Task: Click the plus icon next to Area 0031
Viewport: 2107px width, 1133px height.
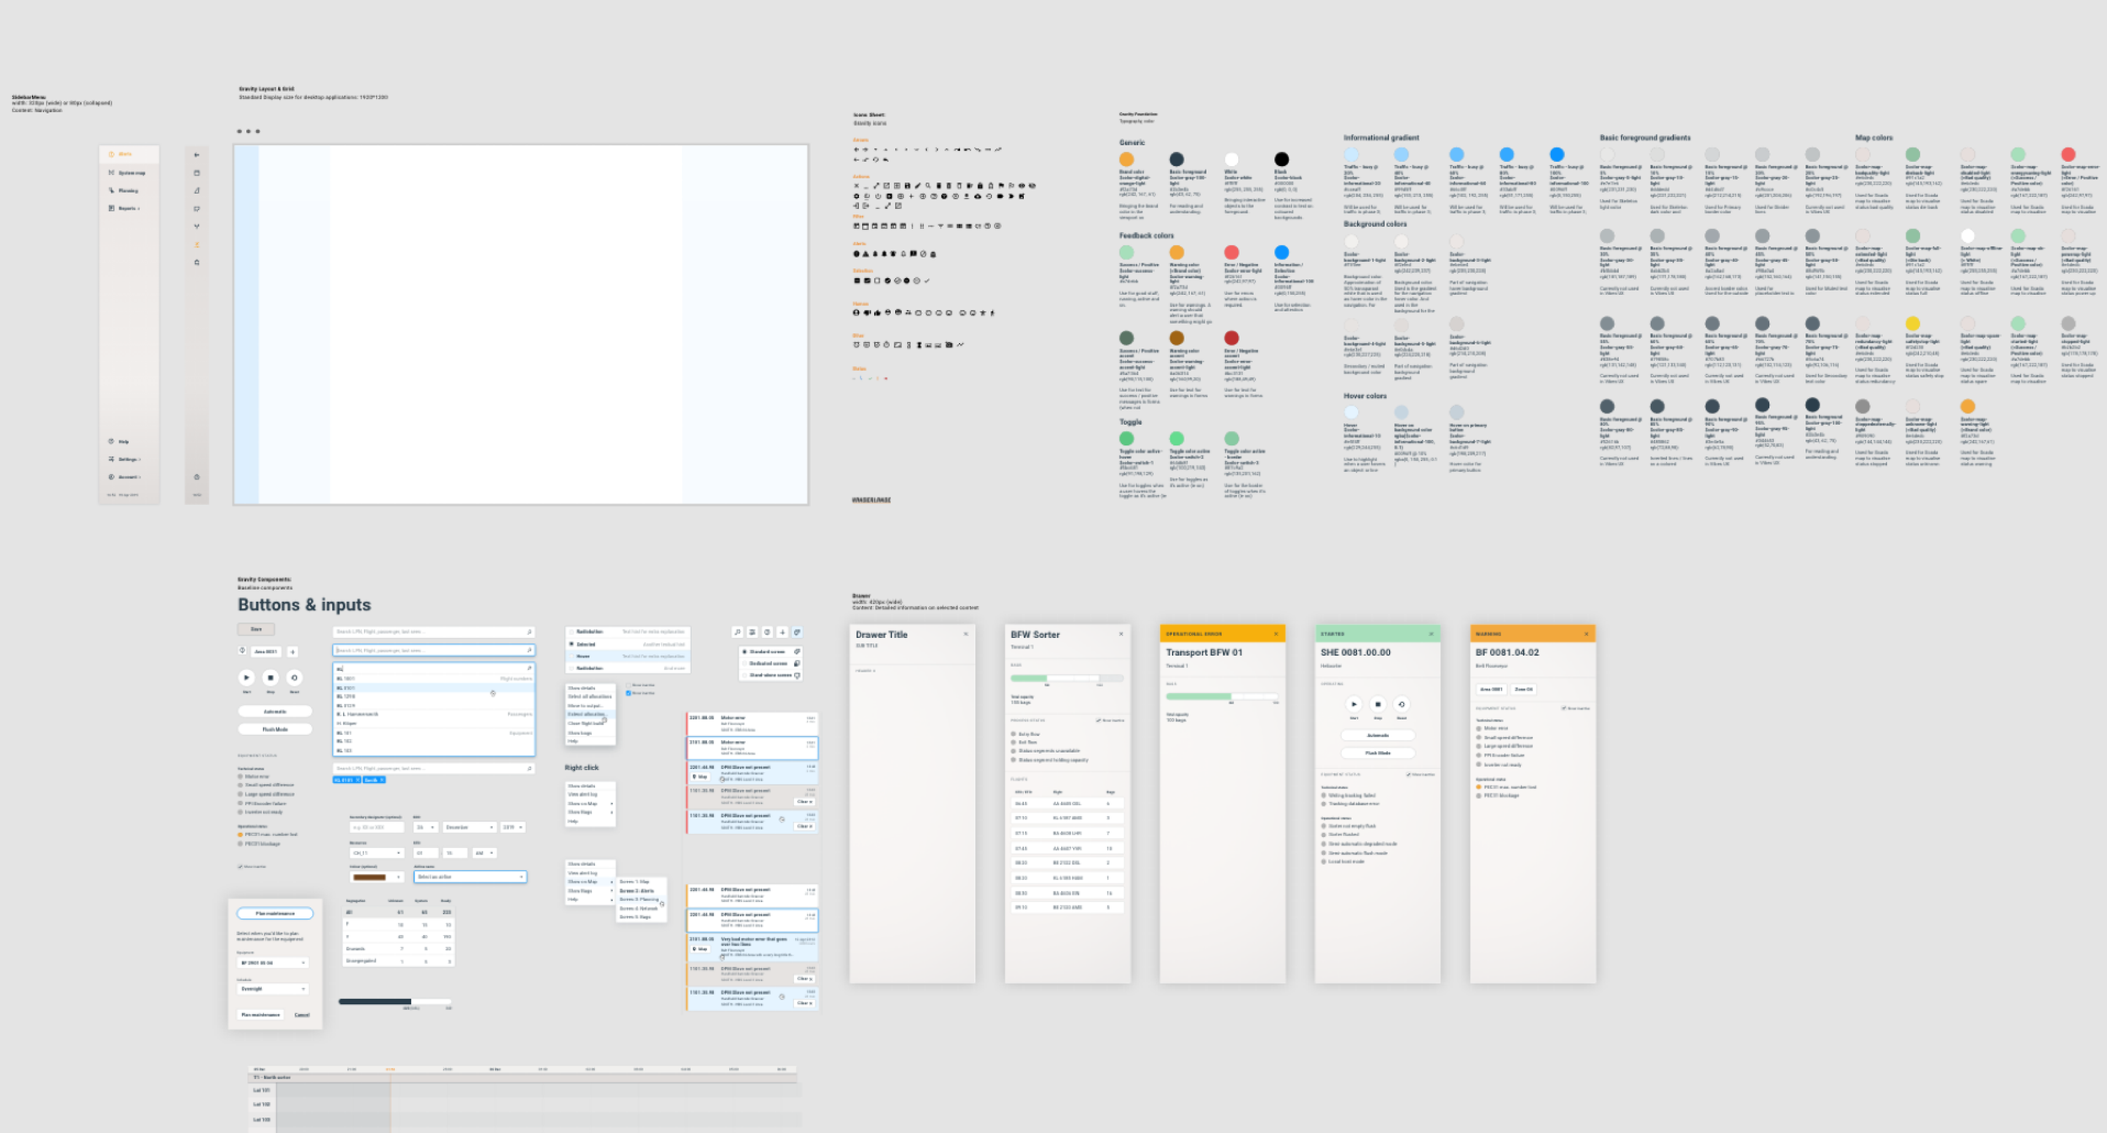Action: click(x=292, y=652)
